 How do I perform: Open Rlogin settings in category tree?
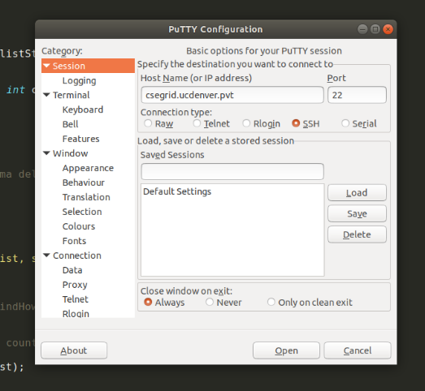click(76, 314)
